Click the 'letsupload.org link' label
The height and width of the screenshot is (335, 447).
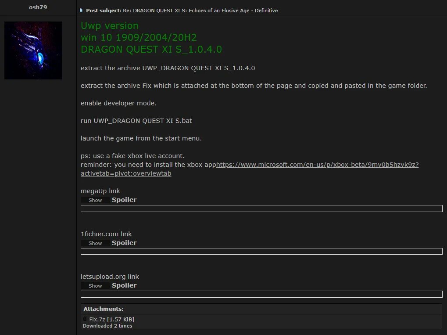pos(110,277)
